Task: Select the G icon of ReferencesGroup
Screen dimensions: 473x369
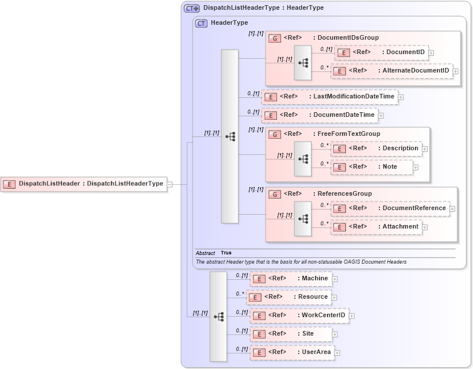Action: 274,193
